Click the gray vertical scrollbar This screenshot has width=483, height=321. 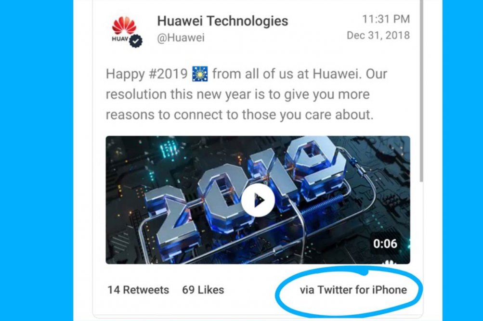pyautogui.click(x=422, y=91)
